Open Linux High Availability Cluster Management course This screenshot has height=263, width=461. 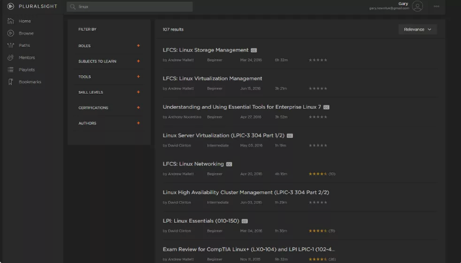[246, 193]
